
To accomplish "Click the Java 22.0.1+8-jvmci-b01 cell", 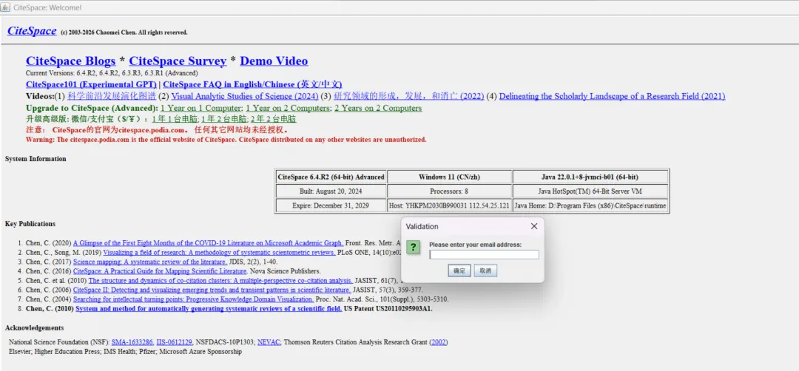I will click(x=590, y=177).
